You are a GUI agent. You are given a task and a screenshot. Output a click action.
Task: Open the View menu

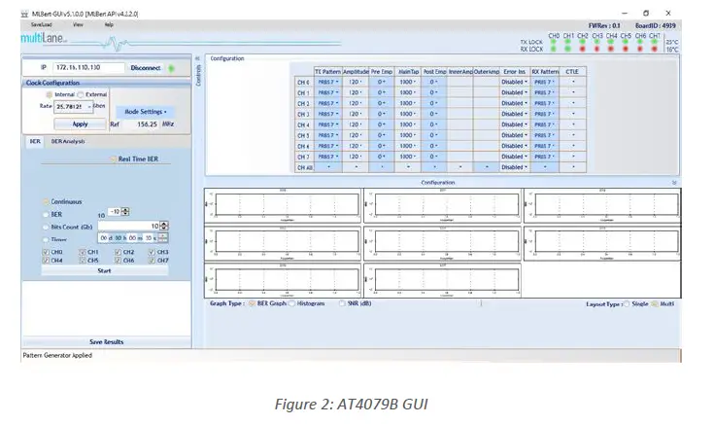click(x=77, y=24)
